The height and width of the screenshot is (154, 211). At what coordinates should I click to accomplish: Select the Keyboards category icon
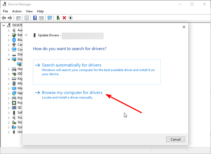click(x=14, y=79)
